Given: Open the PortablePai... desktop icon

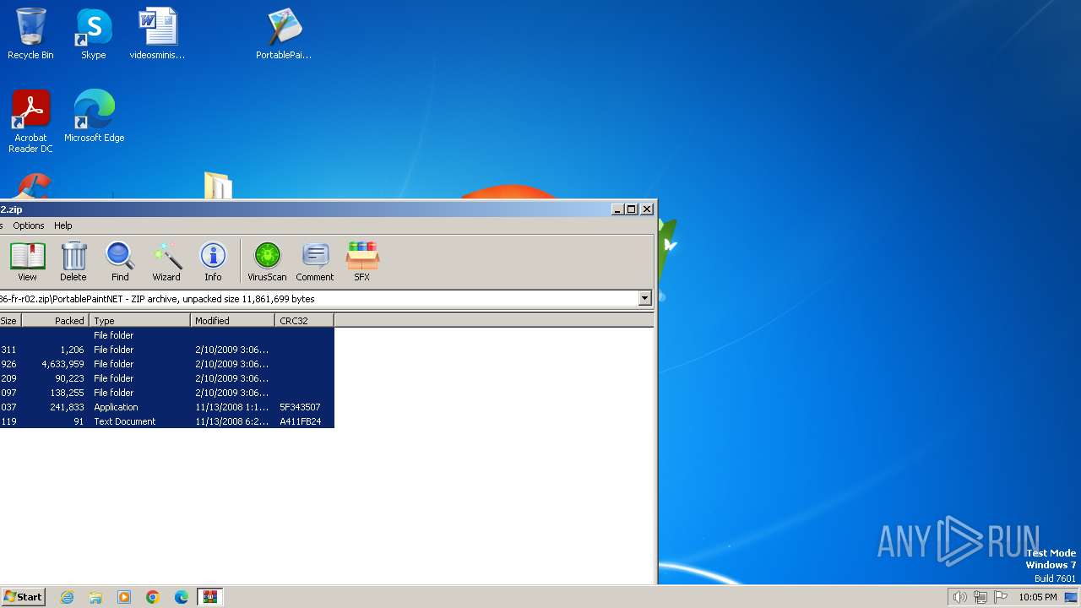Looking at the screenshot, I should pyautogui.click(x=284, y=34).
